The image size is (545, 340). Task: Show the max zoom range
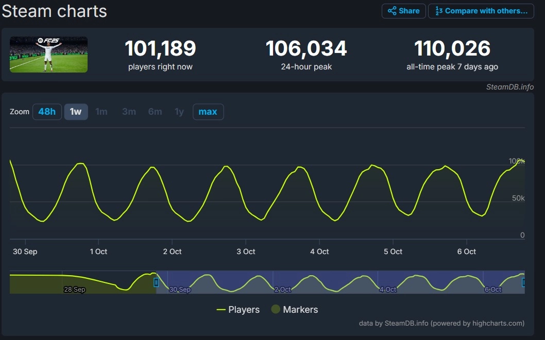point(208,112)
